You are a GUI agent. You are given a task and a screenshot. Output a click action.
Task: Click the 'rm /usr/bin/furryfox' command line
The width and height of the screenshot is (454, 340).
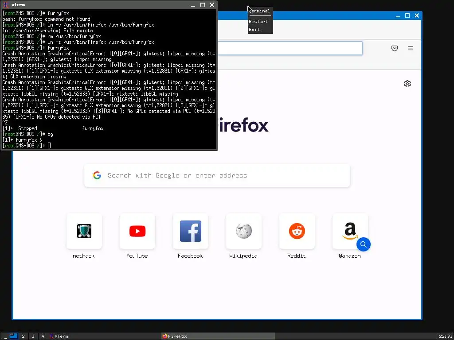point(51,36)
